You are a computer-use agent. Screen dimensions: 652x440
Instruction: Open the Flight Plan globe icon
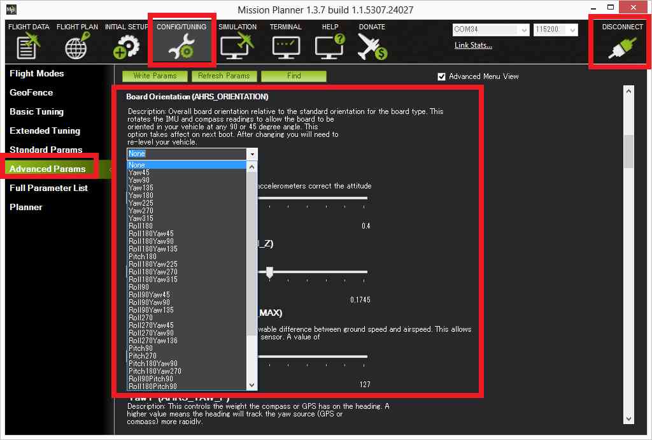[77, 47]
